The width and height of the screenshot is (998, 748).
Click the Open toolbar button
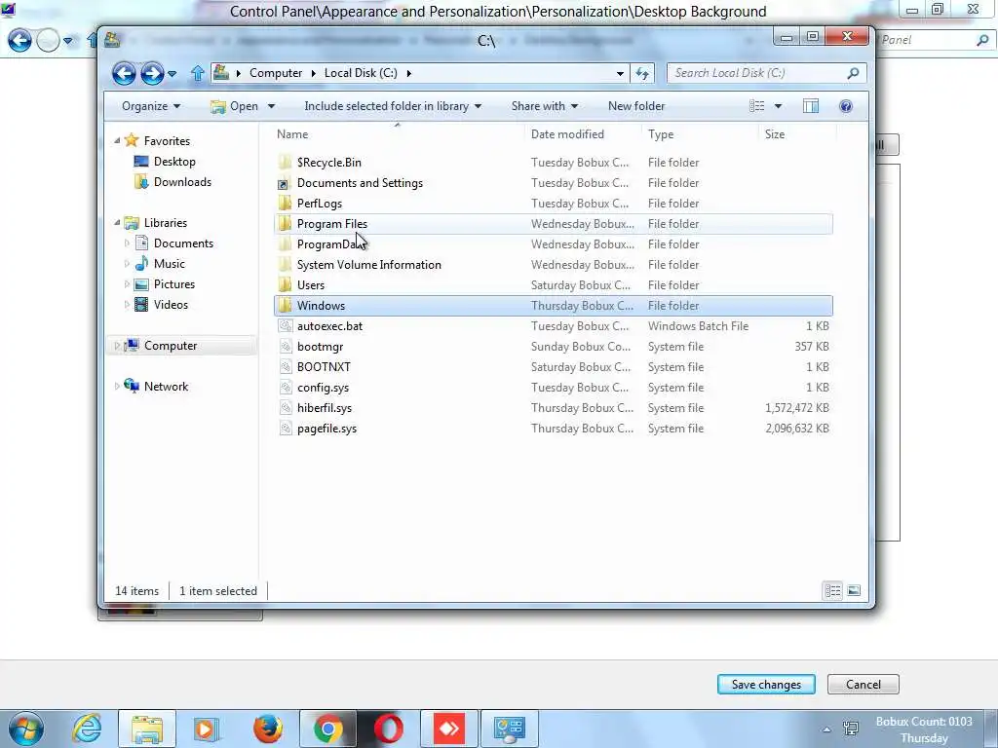point(234,106)
